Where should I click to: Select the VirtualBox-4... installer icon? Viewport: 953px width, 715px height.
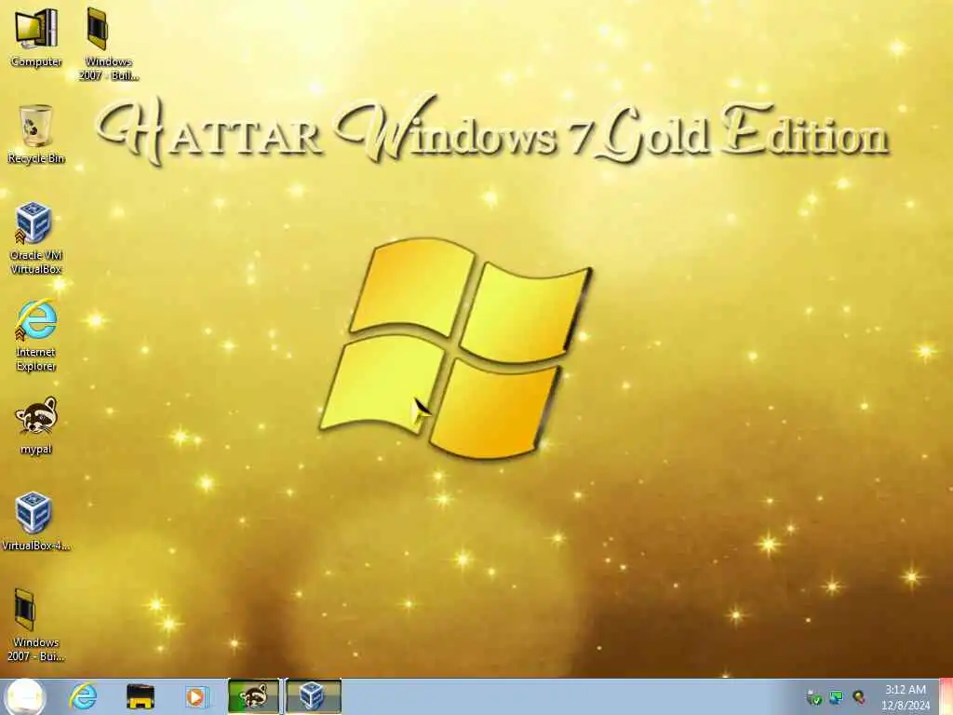pos(36,521)
